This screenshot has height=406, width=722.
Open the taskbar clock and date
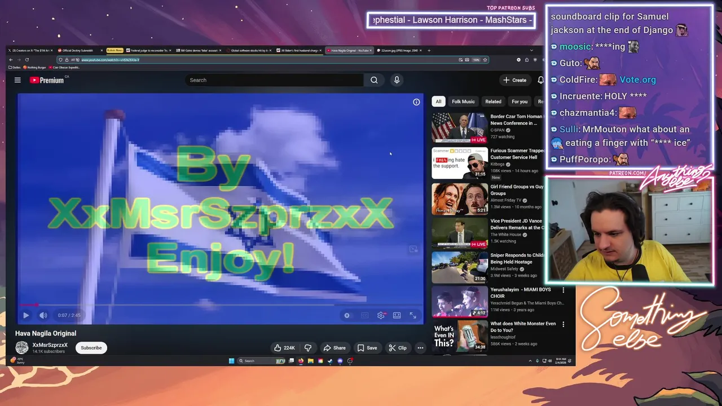[x=562, y=361]
